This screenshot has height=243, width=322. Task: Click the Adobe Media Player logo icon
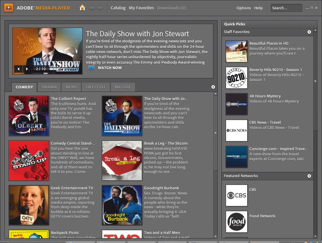click(x=9, y=8)
